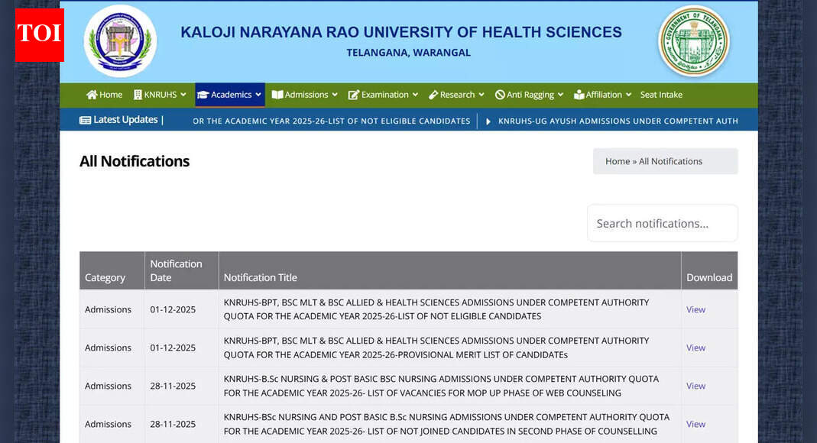Click inside the Search notifications field
This screenshot has height=443, width=817.
(x=662, y=222)
